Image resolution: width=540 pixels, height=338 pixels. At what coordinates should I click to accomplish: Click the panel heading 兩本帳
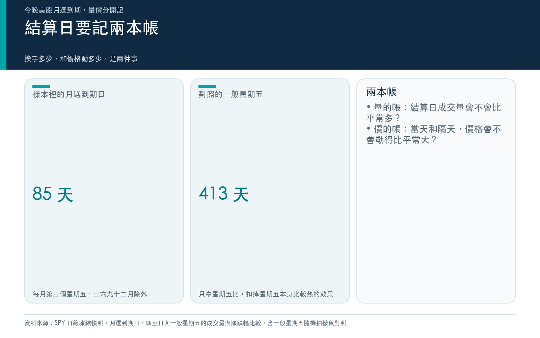point(382,92)
